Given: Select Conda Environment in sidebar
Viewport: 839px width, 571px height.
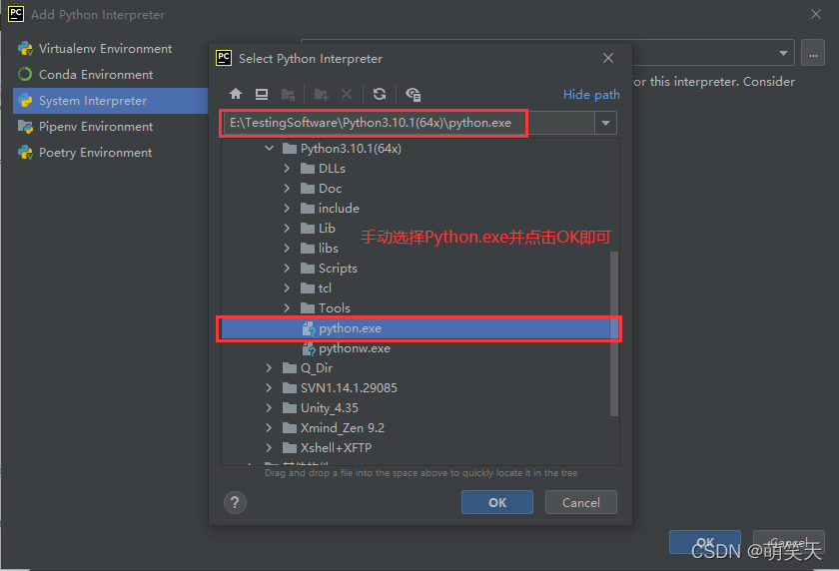Looking at the screenshot, I should (x=96, y=75).
